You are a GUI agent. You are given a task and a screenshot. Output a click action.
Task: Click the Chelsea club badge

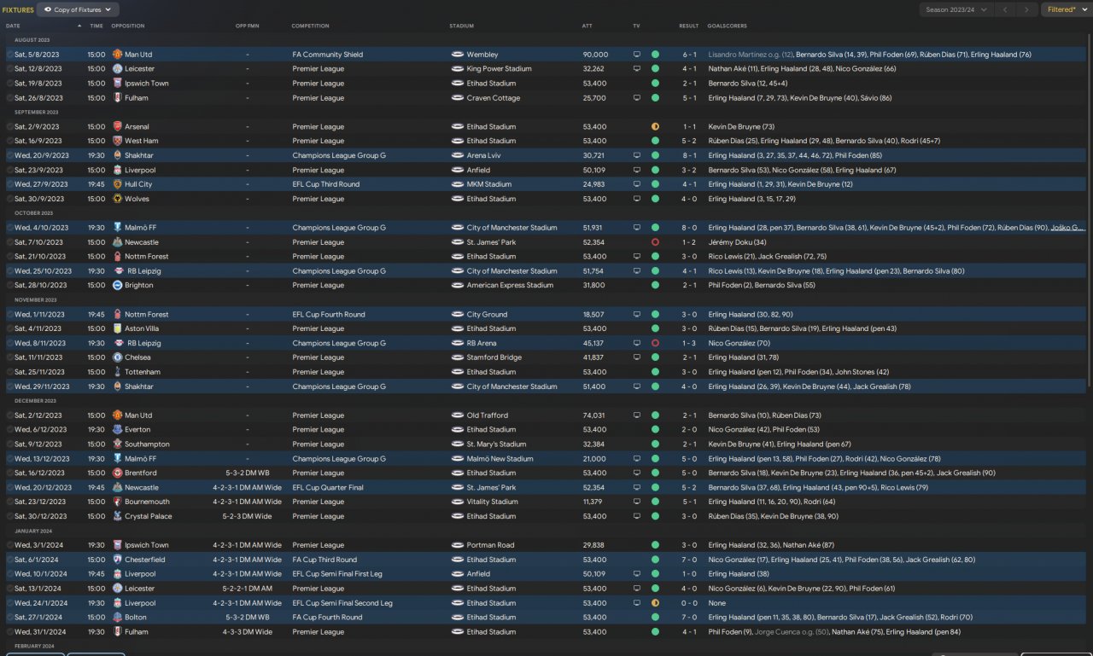pos(117,358)
